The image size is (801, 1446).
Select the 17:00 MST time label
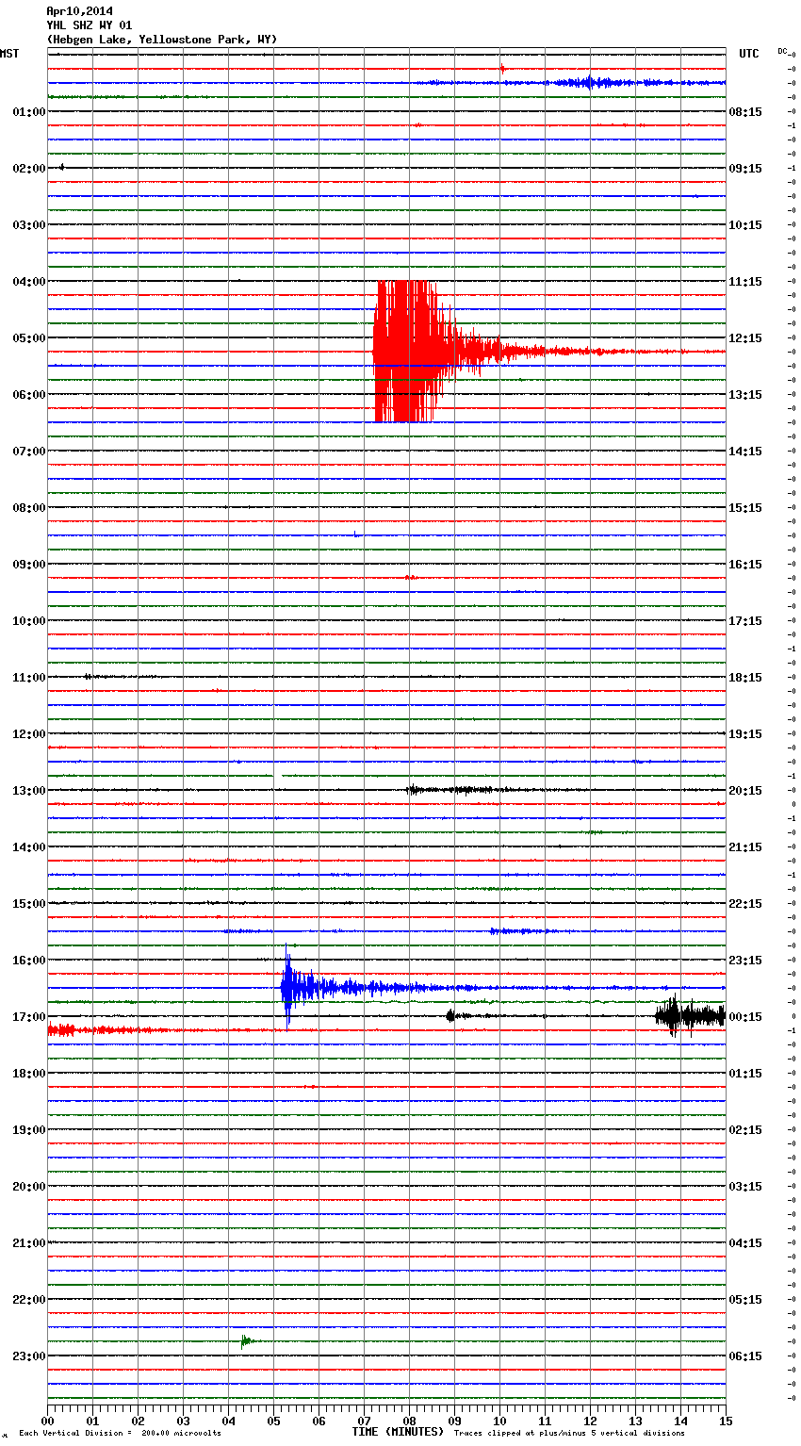pyautogui.click(x=29, y=1017)
